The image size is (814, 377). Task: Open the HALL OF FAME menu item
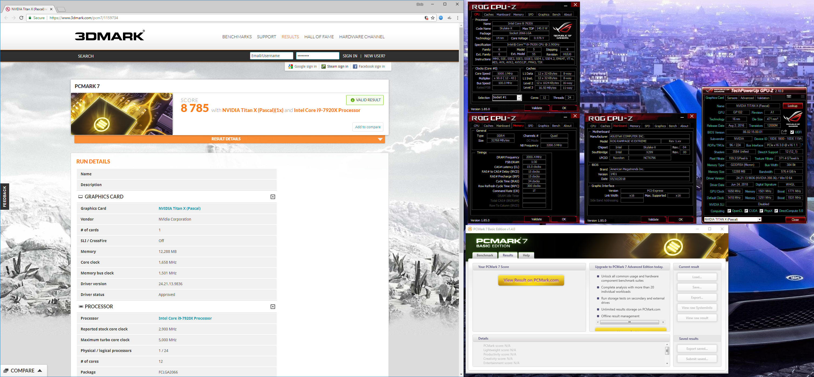point(319,37)
